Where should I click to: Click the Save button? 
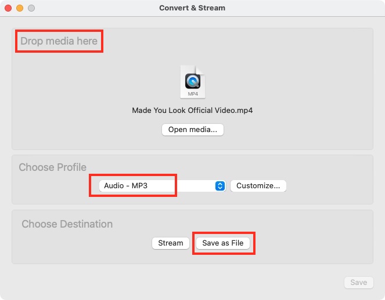click(x=359, y=283)
